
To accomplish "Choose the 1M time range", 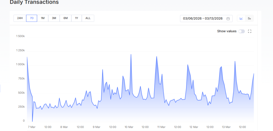I will coord(43,18).
